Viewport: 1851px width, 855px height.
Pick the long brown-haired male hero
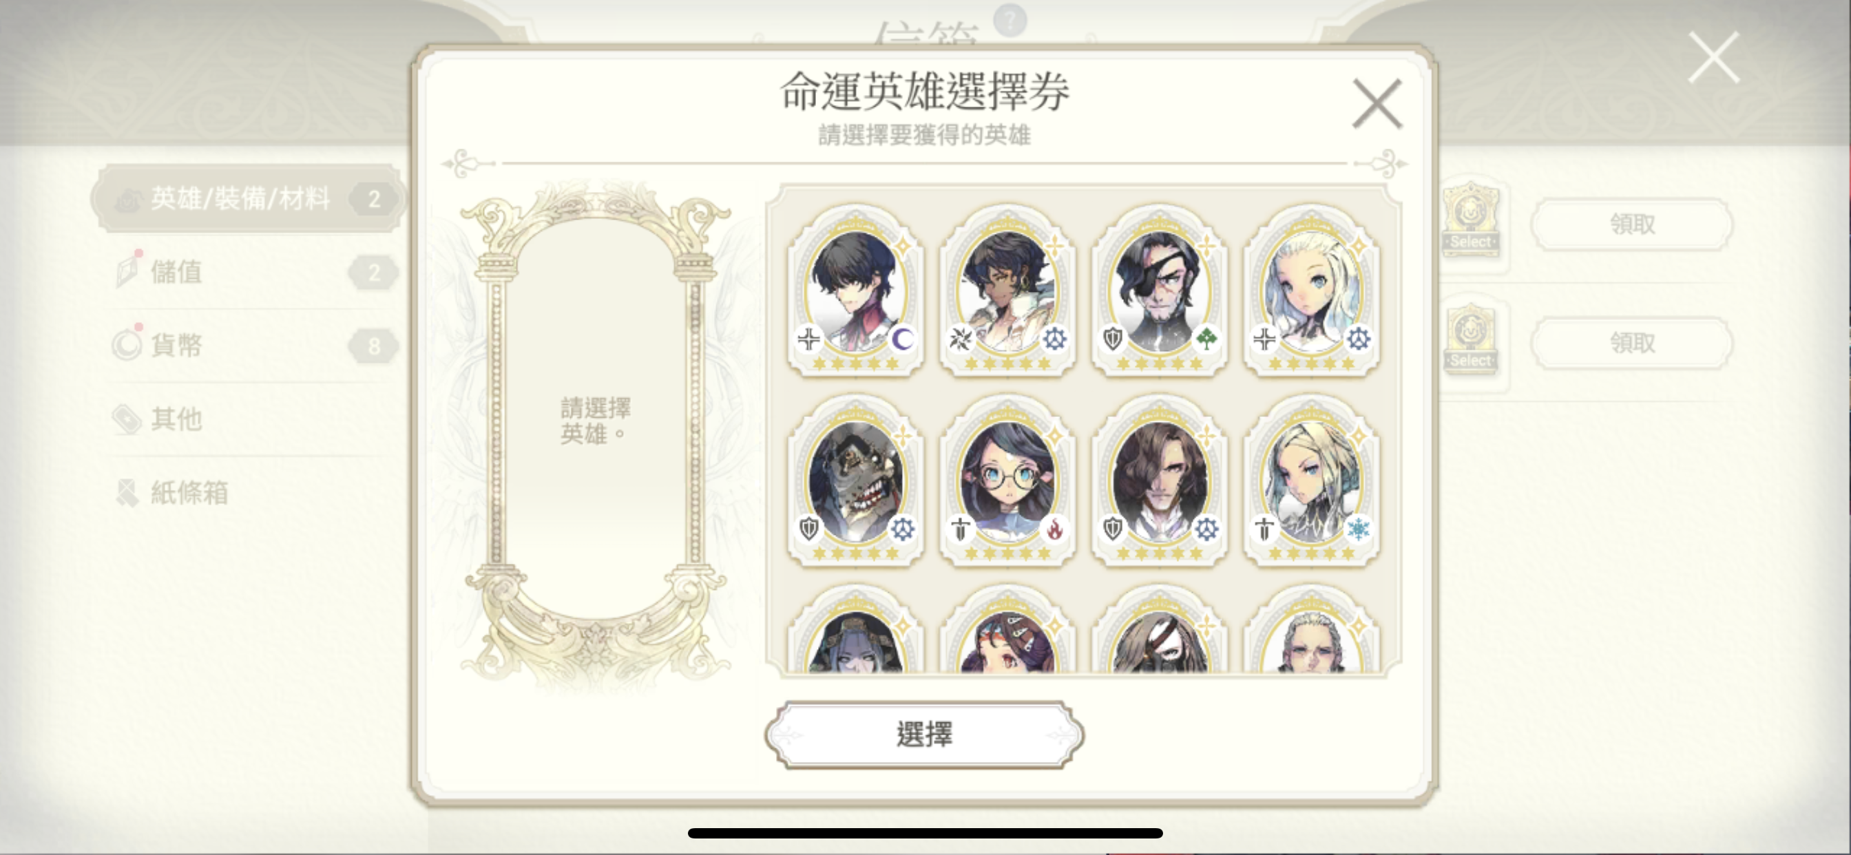1160,481
